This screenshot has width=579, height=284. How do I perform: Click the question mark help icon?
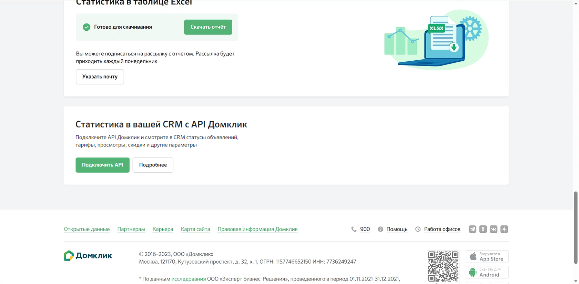pyautogui.click(x=380, y=229)
